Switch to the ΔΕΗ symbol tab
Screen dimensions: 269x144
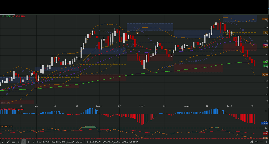click(92, 142)
